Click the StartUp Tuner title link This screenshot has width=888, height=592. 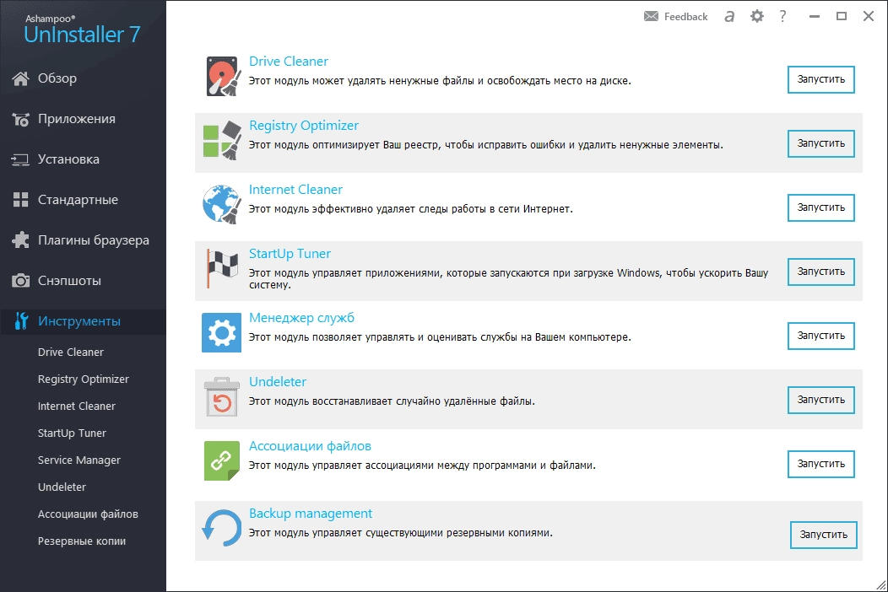pyautogui.click(x=290, y=254)
